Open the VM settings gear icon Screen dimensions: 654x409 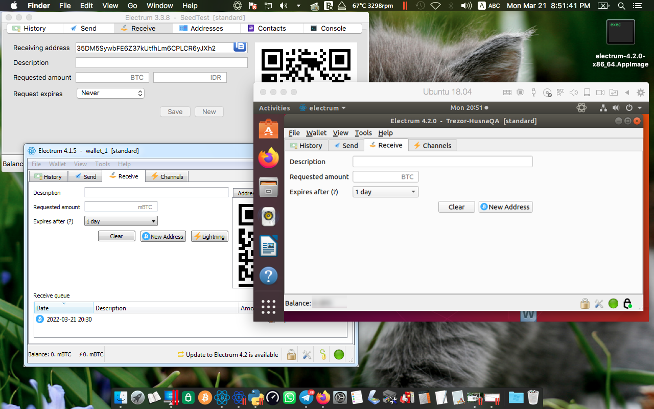[x=641, y=93]
